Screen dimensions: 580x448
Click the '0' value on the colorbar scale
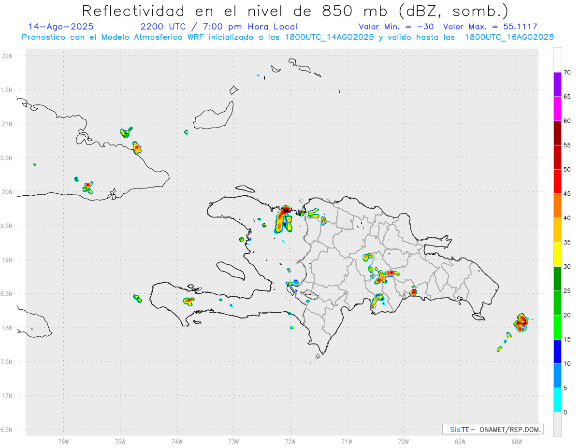point(565,412)
